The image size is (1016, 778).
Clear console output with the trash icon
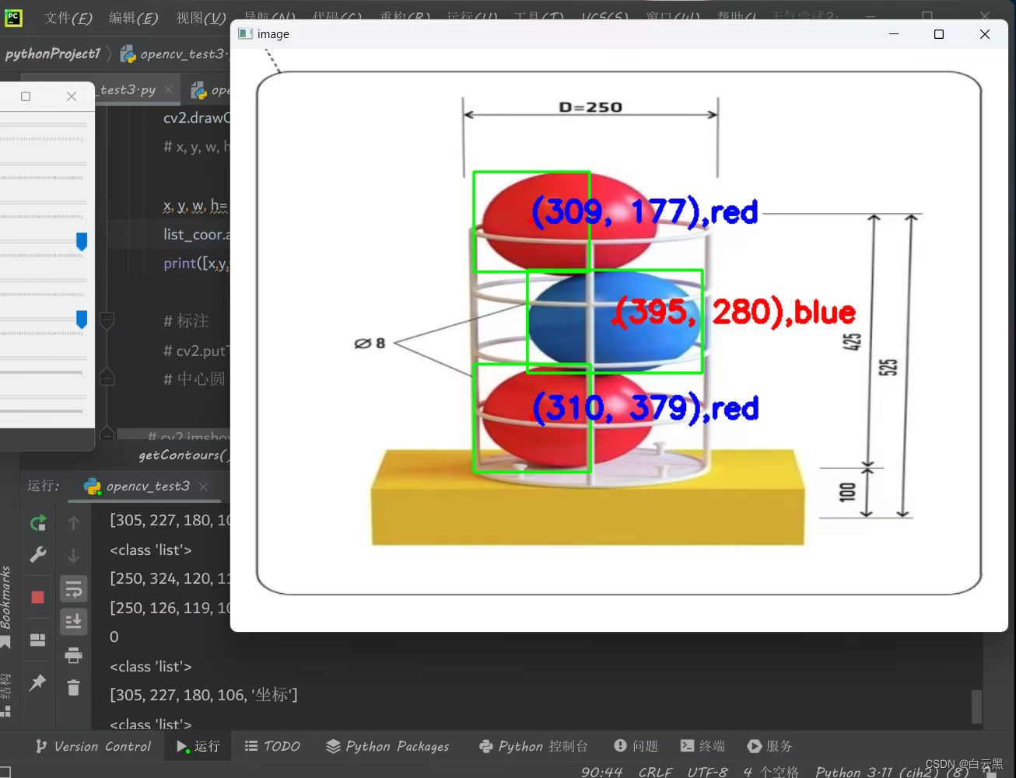(x=74, y=688)
